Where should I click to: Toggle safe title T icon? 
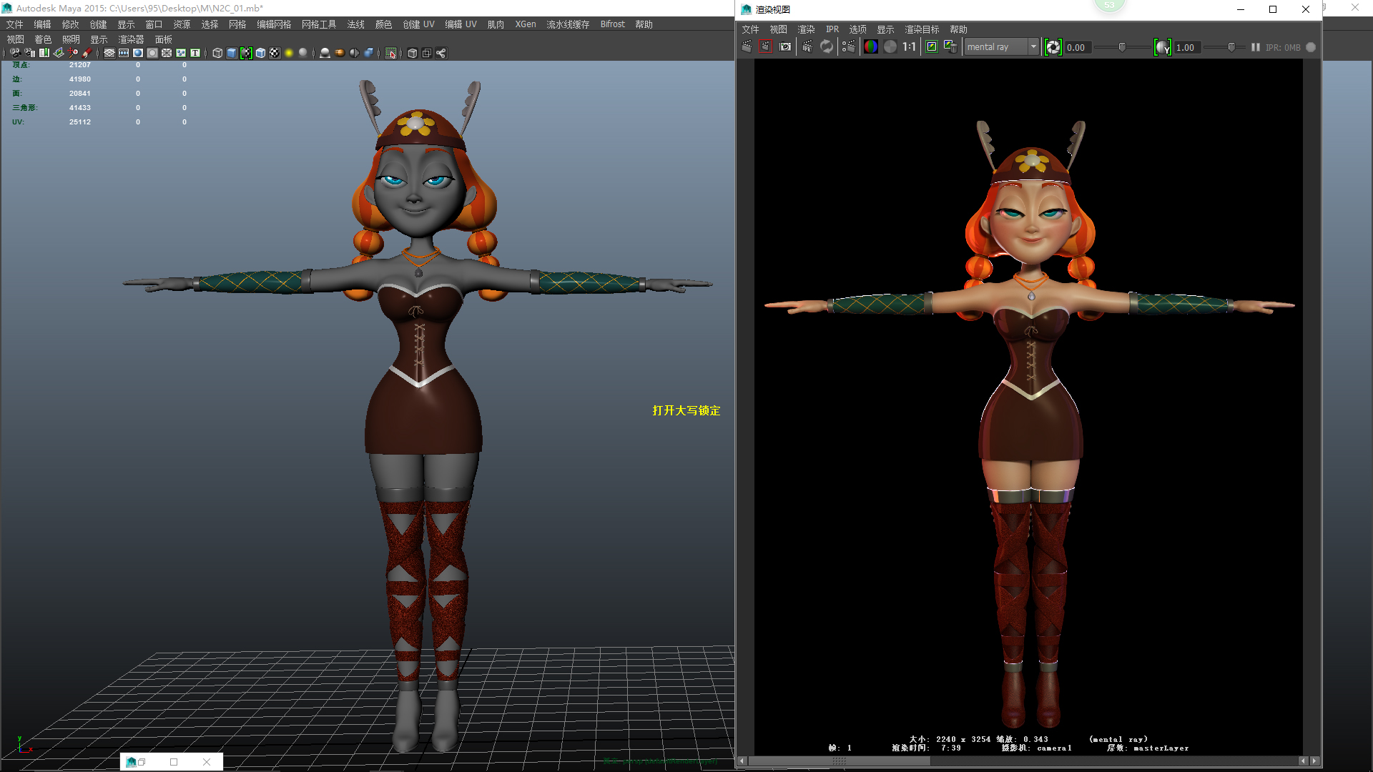point(195,53)
